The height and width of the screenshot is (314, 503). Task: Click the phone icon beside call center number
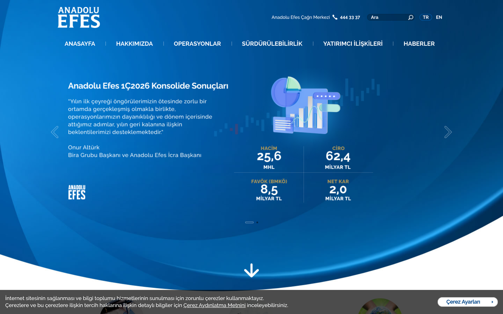[335, 17]
